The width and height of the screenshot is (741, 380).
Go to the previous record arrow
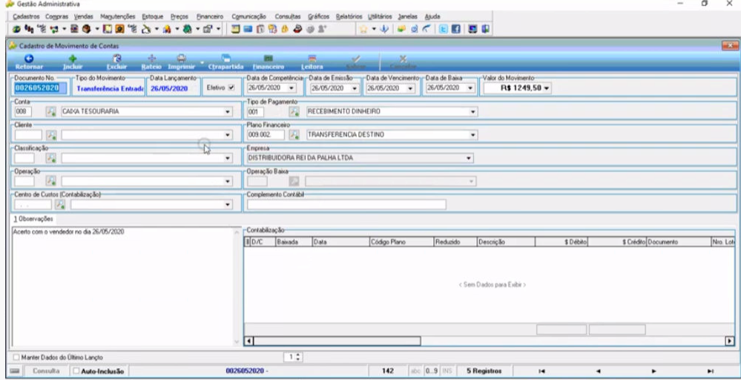(x=598, y=371)
